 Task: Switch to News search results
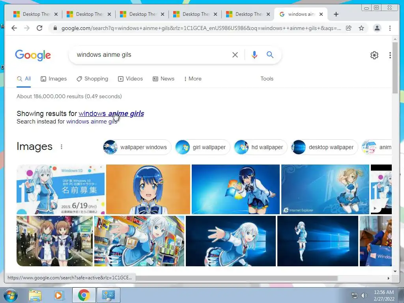pos(163,79)
